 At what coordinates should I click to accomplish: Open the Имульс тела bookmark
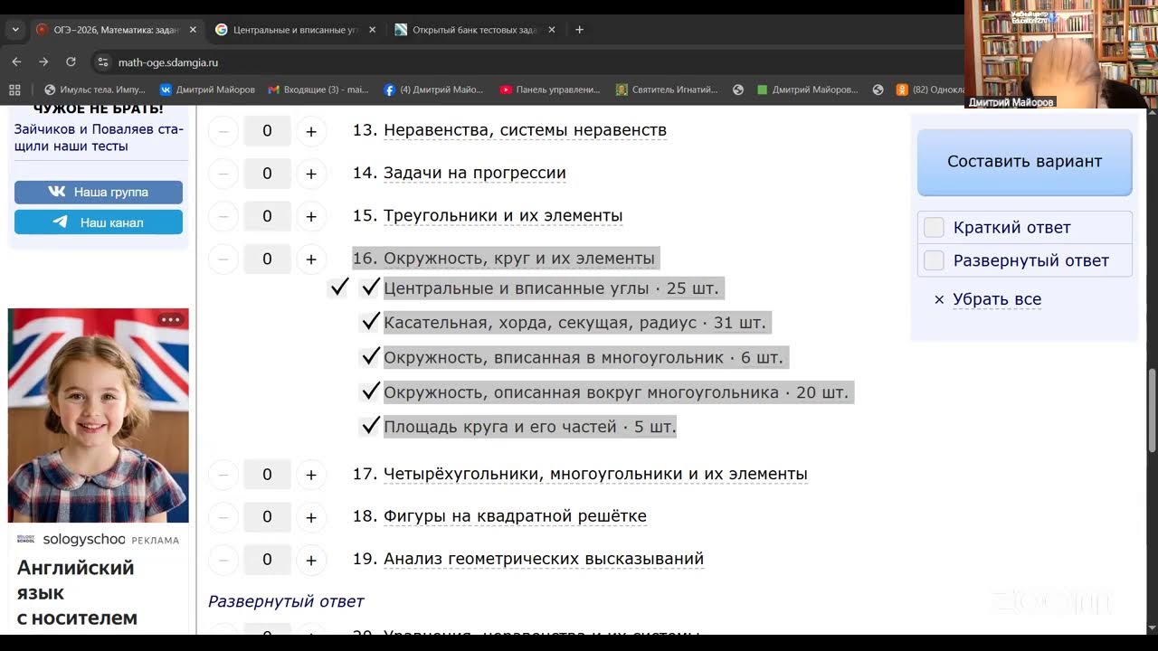pyautogui.click(x=94, y=90)
